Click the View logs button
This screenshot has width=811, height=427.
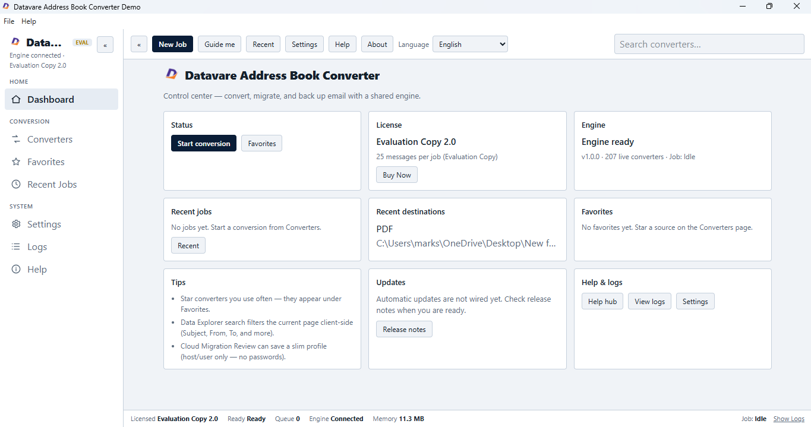point(649,301)
